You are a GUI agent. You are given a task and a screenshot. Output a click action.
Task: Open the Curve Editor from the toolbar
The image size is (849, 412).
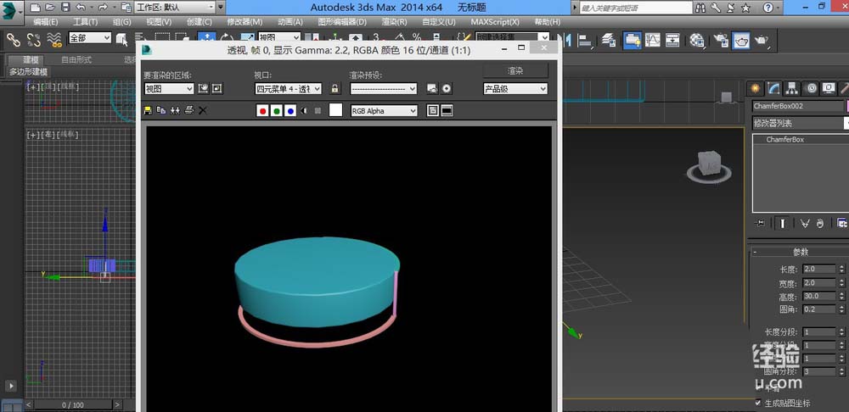[x=653, y=40]
